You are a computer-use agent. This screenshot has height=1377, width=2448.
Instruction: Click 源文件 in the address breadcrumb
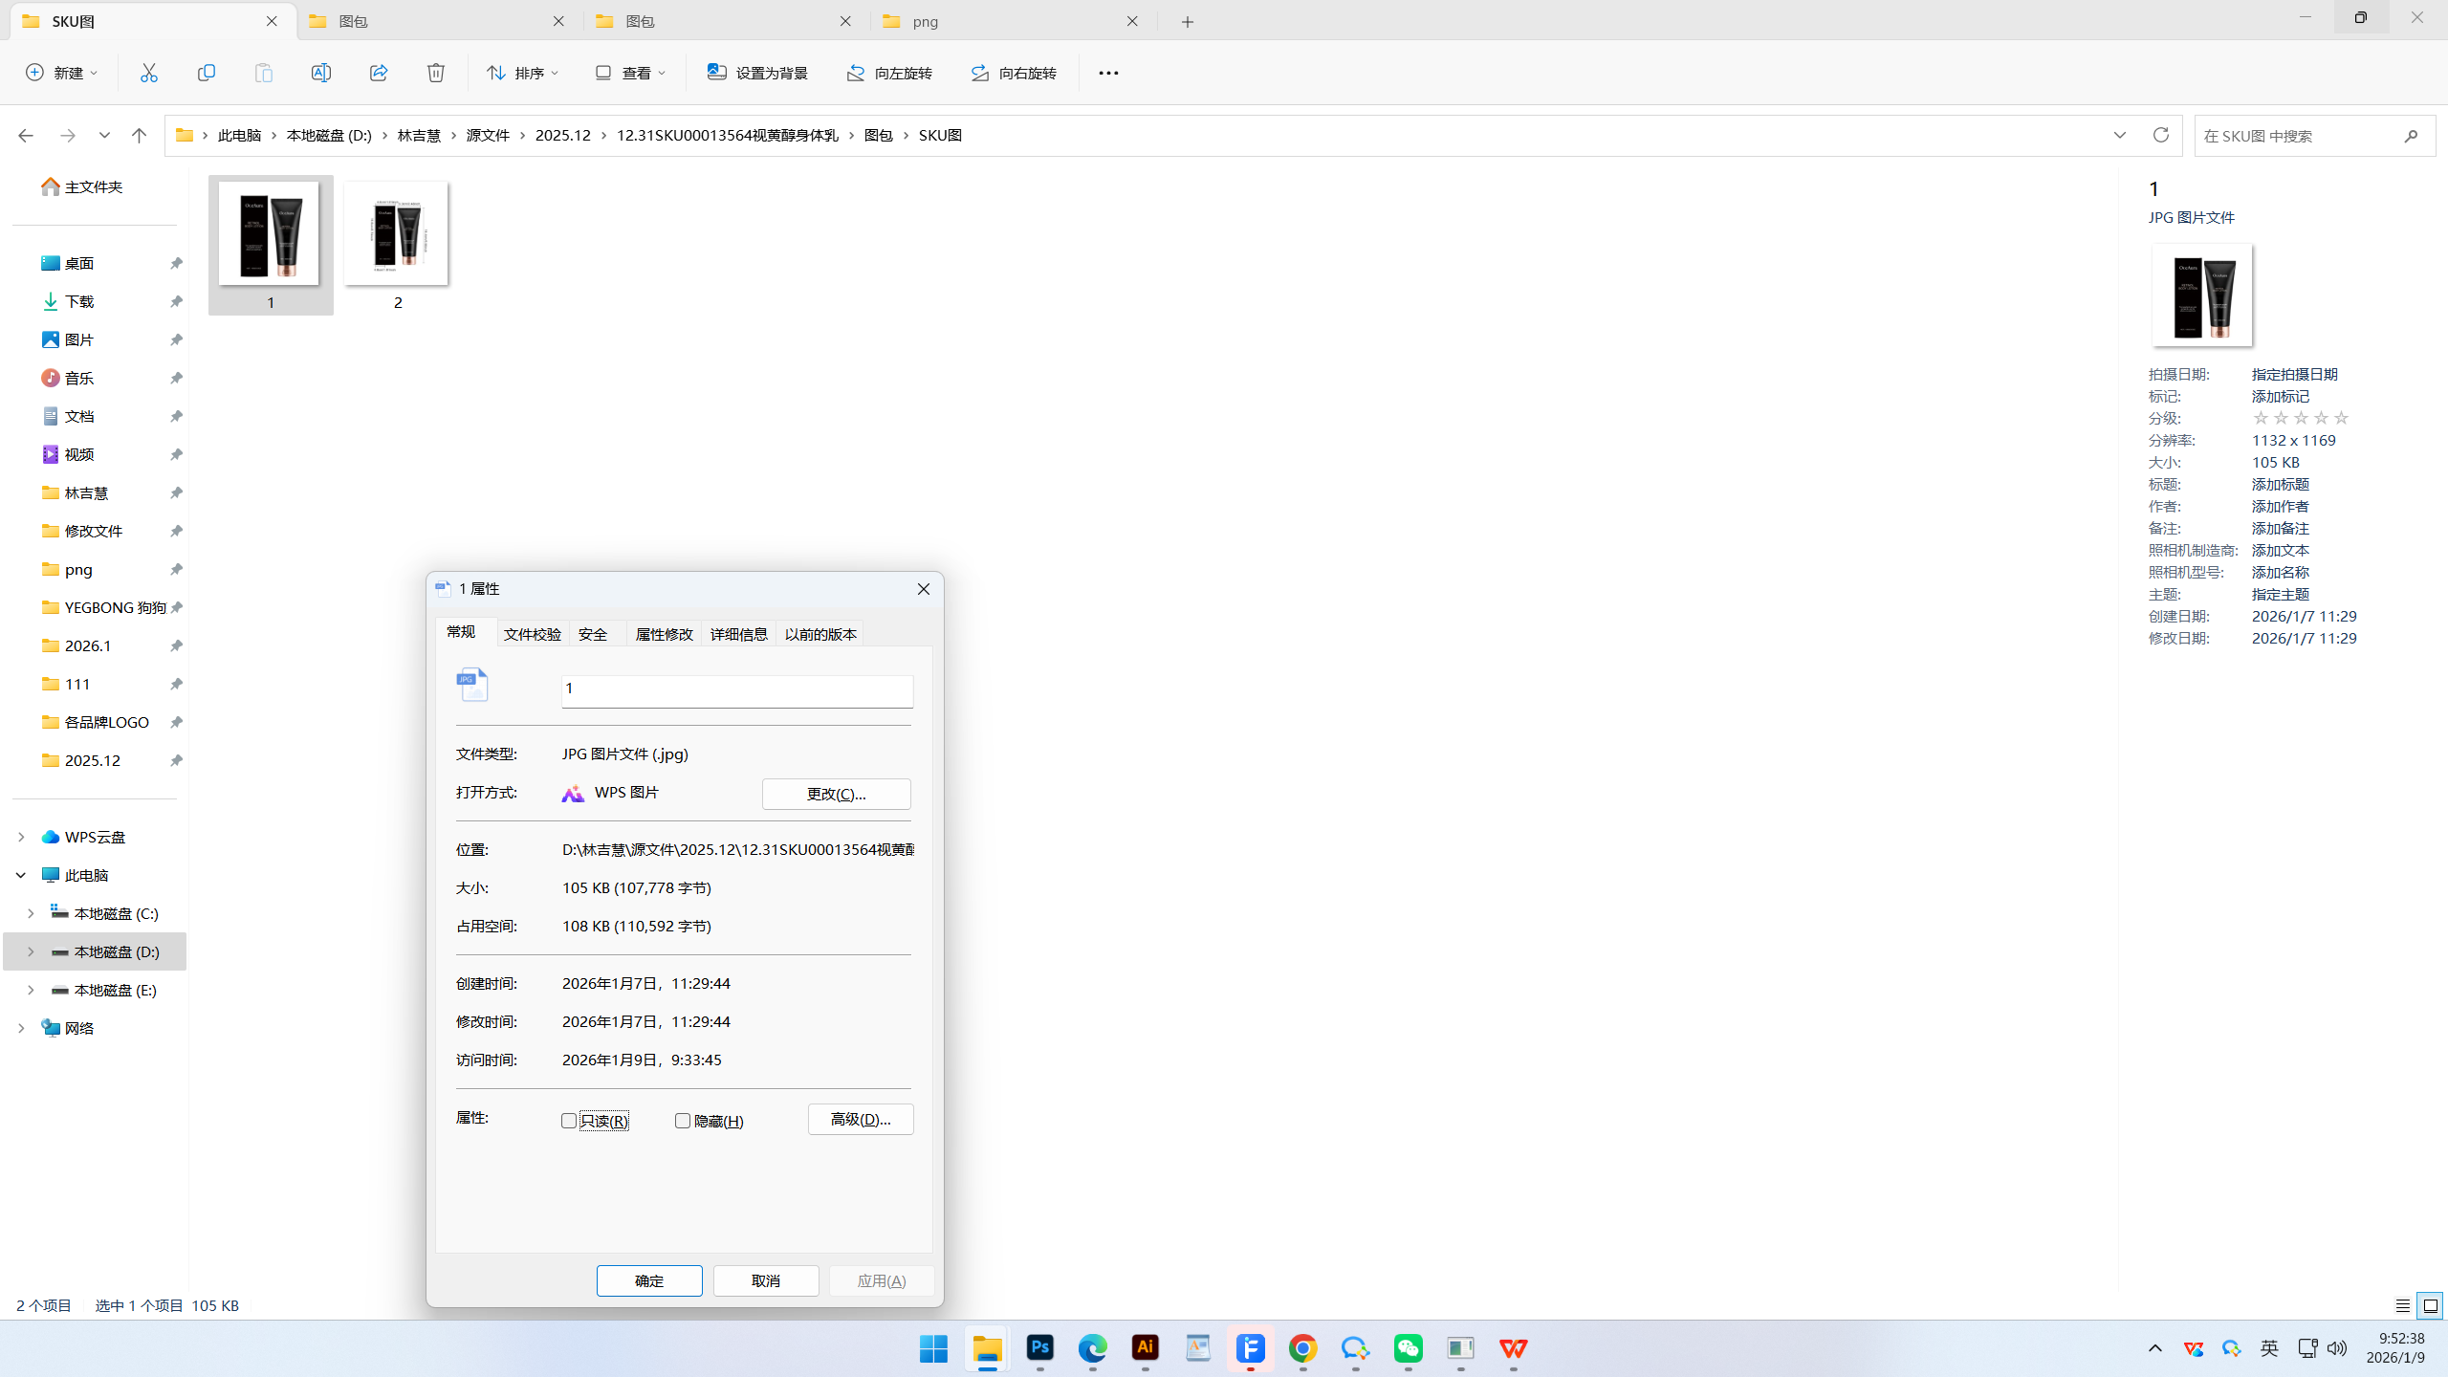click(488, 136)
